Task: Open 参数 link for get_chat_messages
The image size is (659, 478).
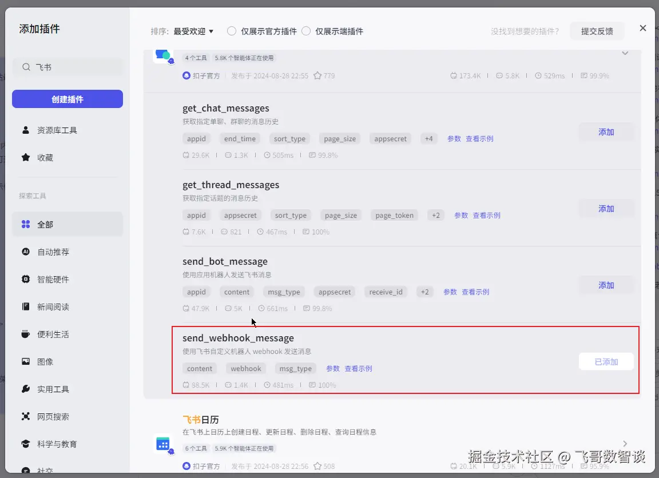Action: 454,138
